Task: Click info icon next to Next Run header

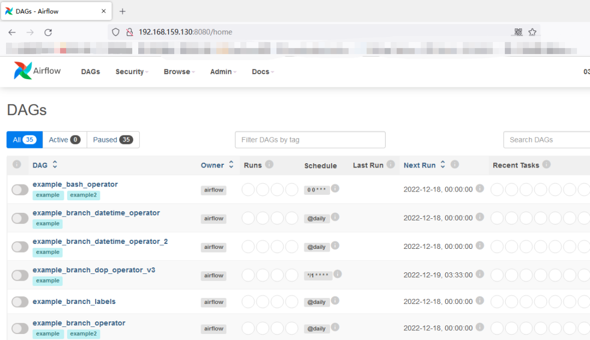Action: (x=455, y=164)
